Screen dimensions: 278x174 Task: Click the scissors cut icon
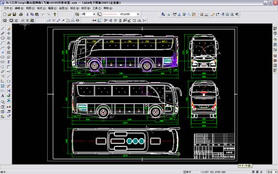click(28, 14)
